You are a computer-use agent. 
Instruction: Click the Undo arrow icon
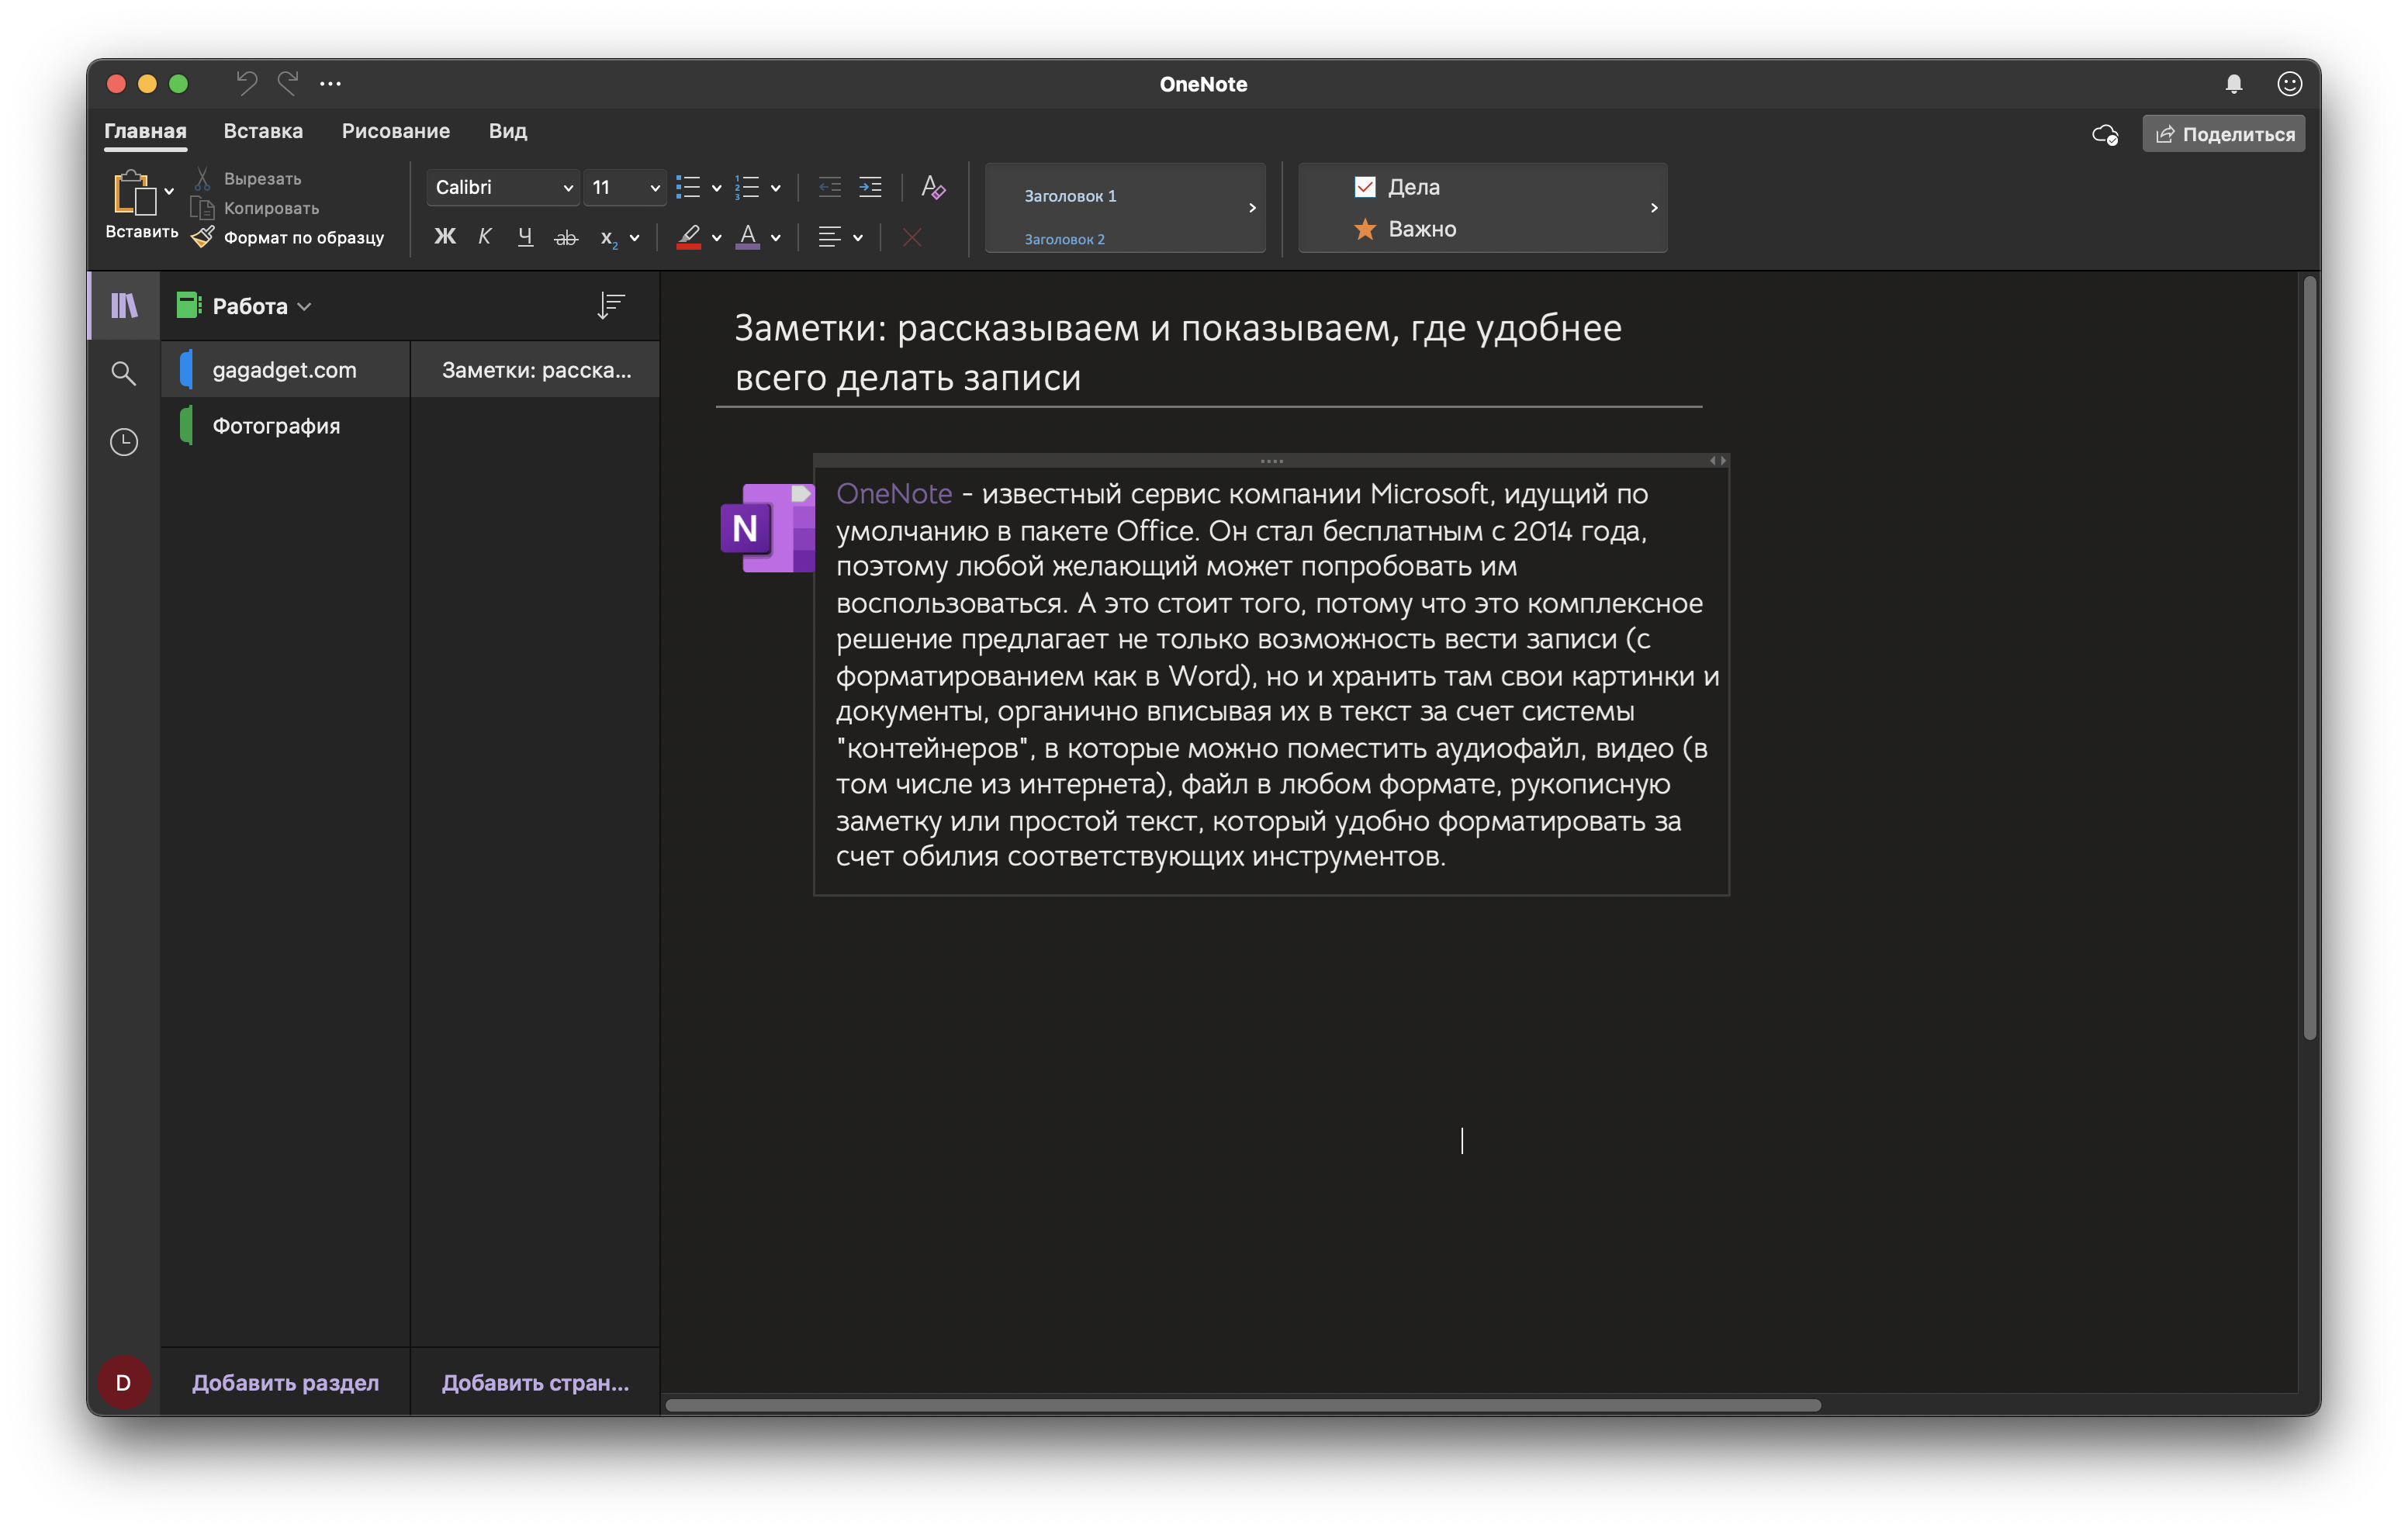click(246, 83)
